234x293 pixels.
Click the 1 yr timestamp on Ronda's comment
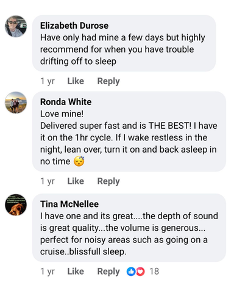coord(48,181)
